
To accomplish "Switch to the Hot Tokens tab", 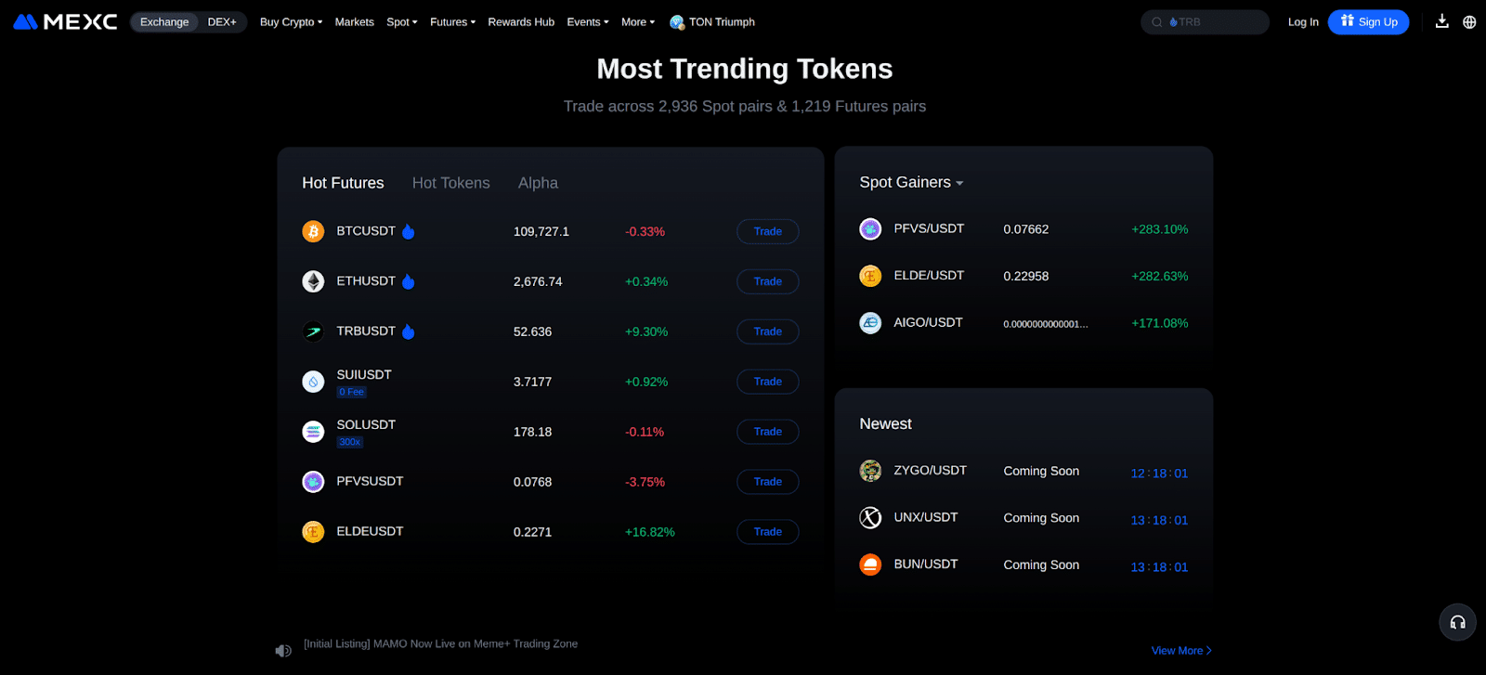I will tap(450, 183).
